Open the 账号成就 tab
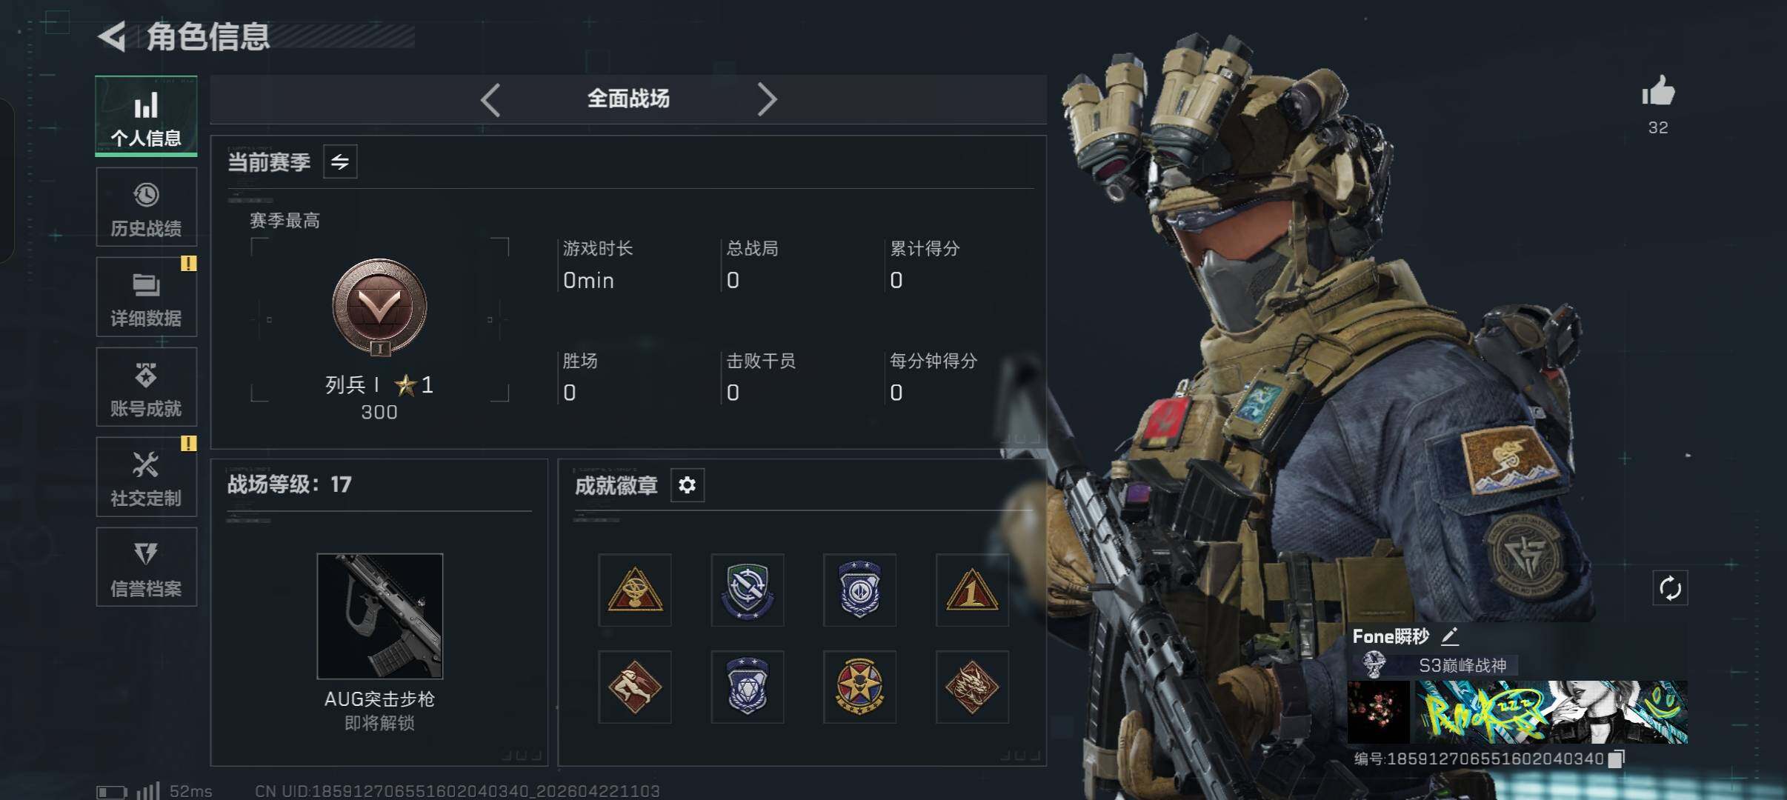 click(147, 387)
